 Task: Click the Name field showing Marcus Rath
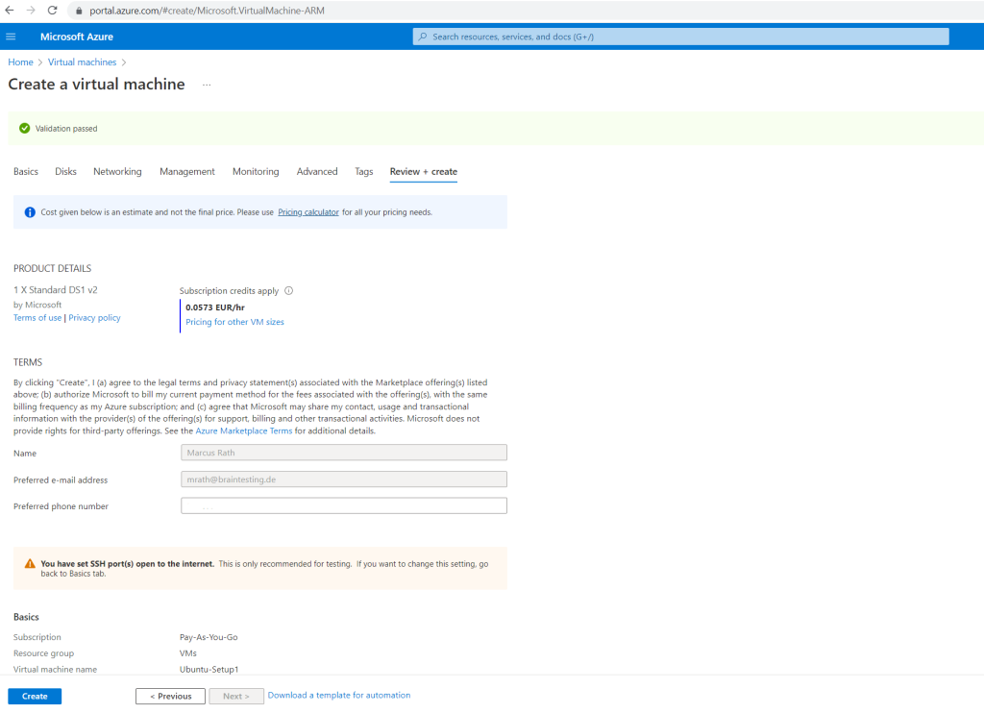pos(344,453)
